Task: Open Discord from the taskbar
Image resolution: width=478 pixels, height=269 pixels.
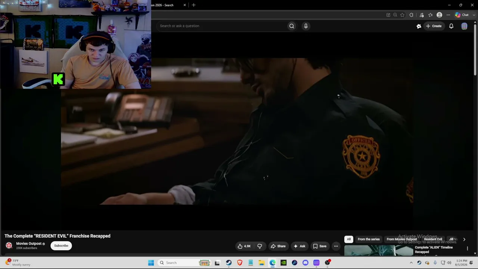Action: (x=305, y=263)
